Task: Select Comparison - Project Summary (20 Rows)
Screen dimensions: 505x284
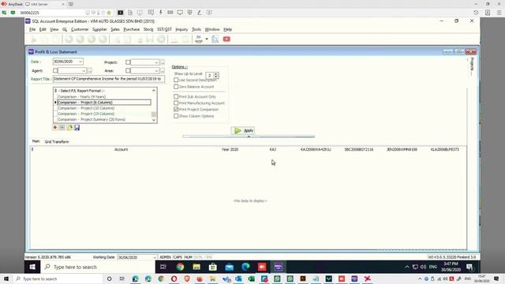Action: click(x=104, y=119)
